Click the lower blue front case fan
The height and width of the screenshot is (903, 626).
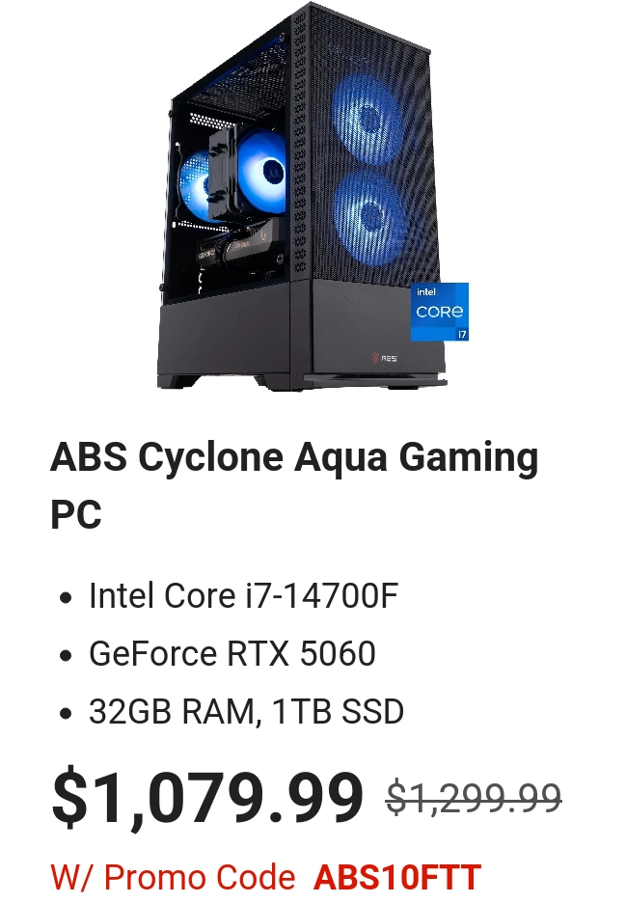pyautogui.click(x=369, y=217)
